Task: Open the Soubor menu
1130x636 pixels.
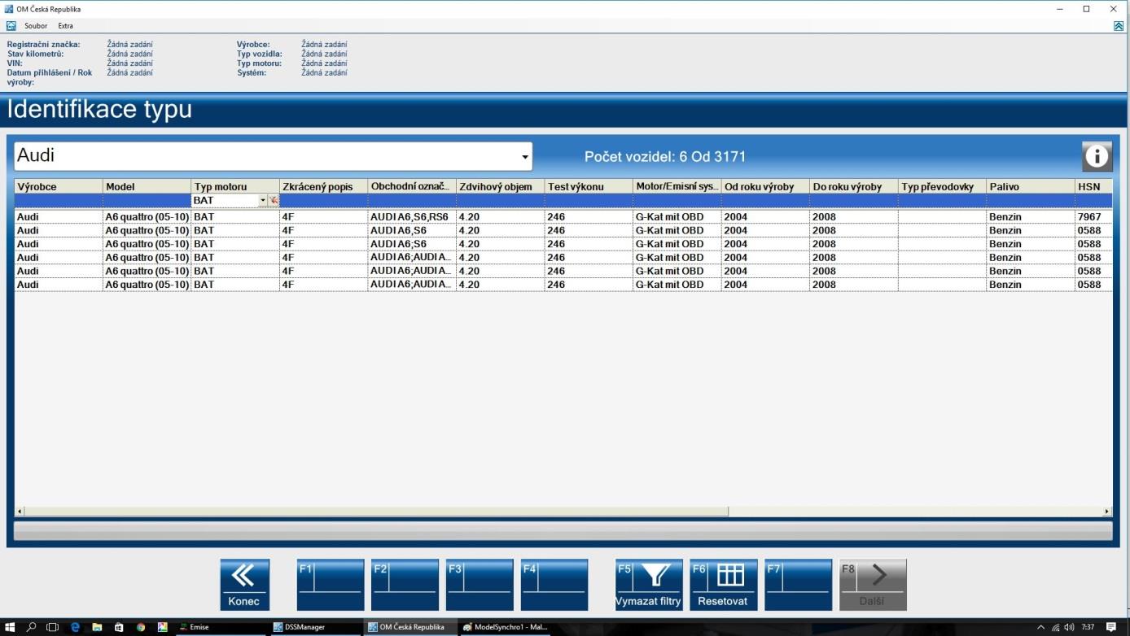Action: click(x=36, y=26)
